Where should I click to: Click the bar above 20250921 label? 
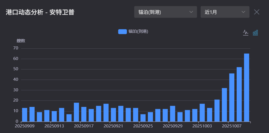[x=113, y=115]
